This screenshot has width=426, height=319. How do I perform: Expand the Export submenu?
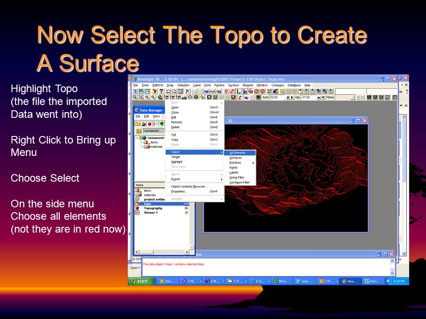tap(222, 179)
